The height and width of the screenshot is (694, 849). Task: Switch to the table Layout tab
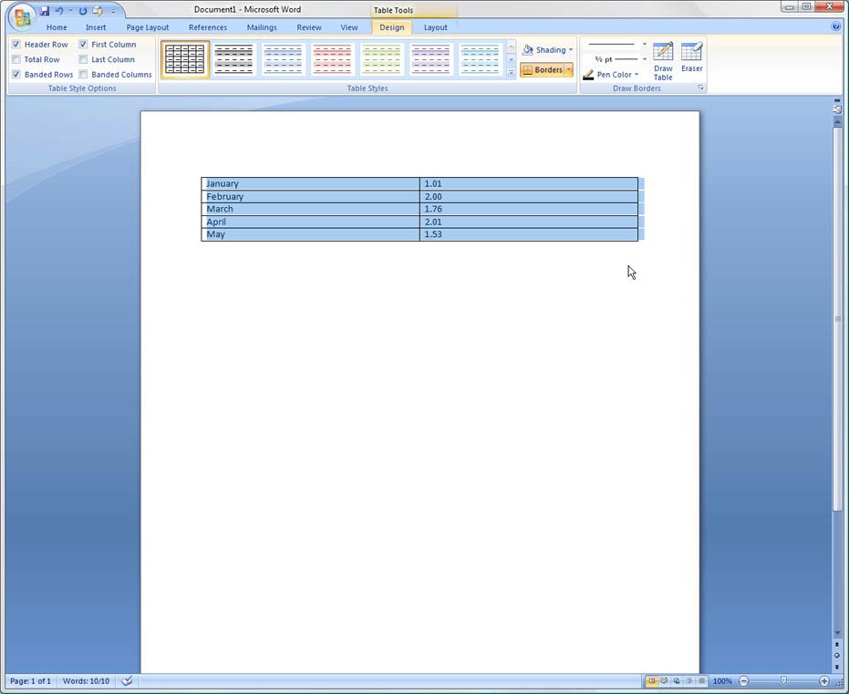click(436, 27)
